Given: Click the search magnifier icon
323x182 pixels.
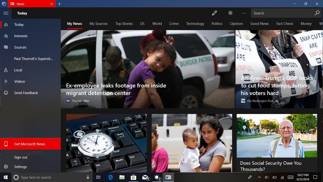Looking at the screenshot, I should pyautogui.click(x=317, y=13).
